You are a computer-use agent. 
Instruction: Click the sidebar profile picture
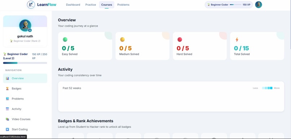pos(25,25)
